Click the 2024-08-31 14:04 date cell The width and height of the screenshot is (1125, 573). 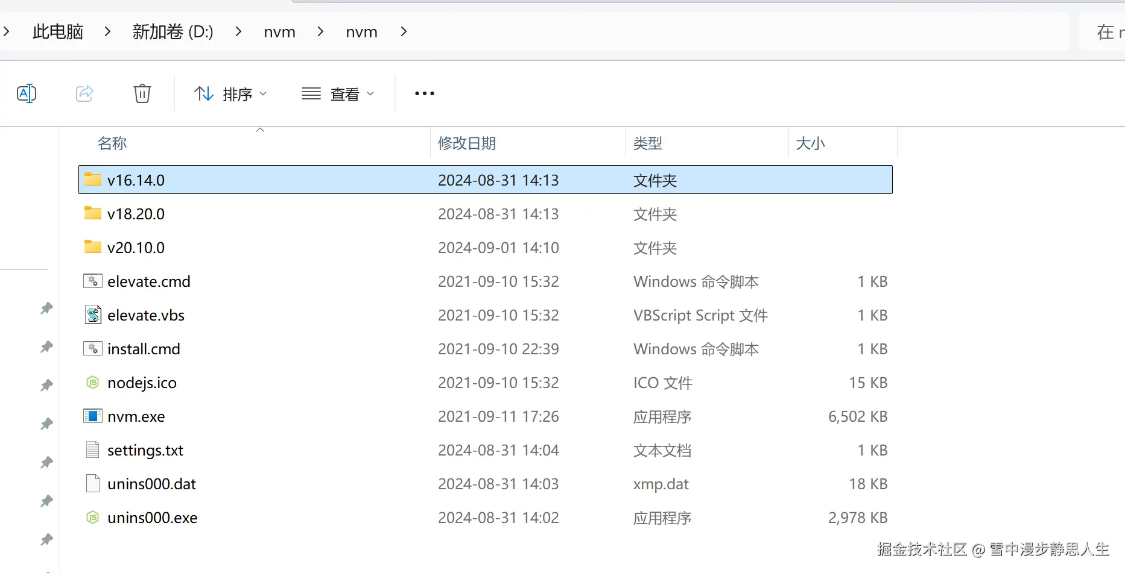pyautogui.click(x=498, y=450)
